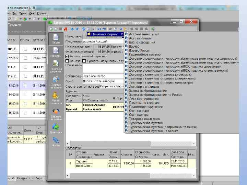This screenshot has height=185, width=247.
Task: Click the Акт оказанных услуг report icon
Action: click(x=126, y=34)
